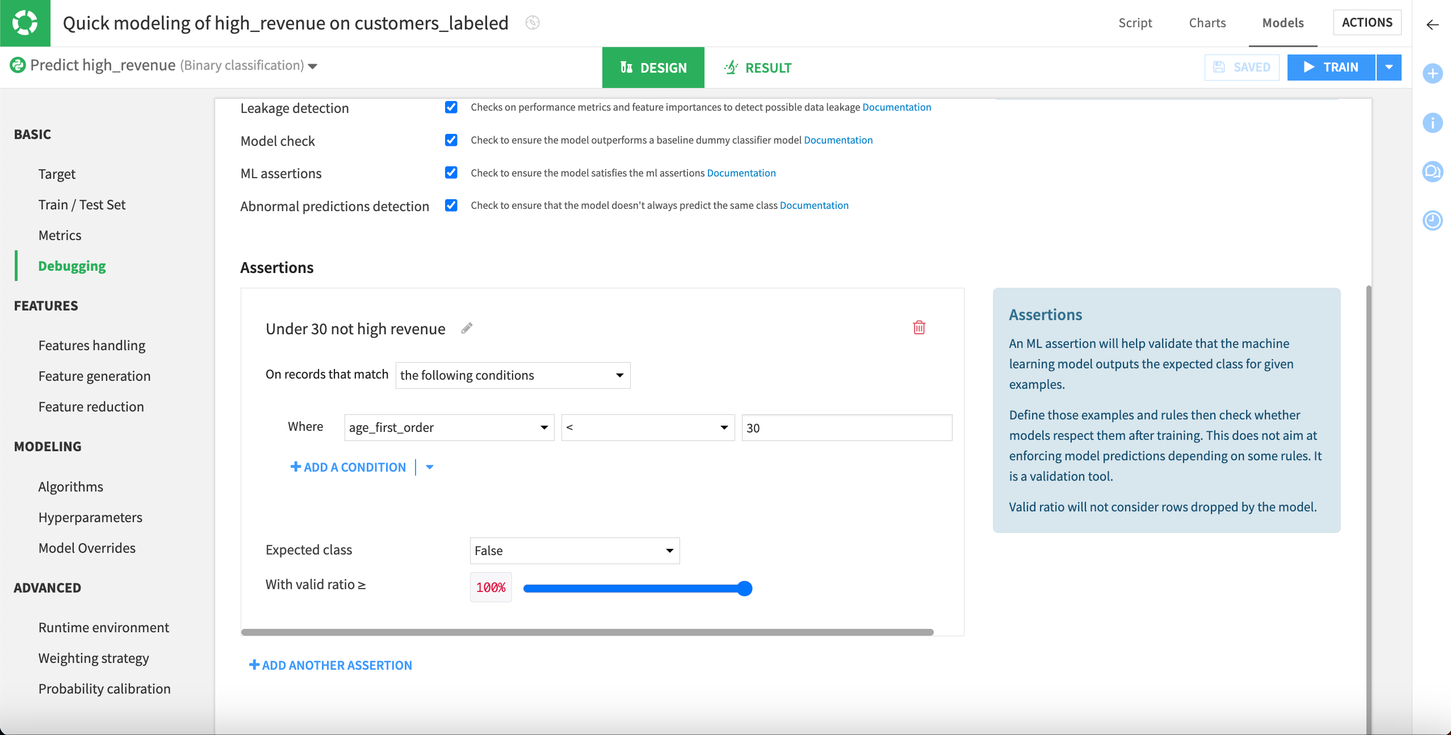The width and height of the screenshot is (1451, 735).
Task: Uncheck the Leakage detection checkbox
Action: pyautogui.click(x=451, y=107)
